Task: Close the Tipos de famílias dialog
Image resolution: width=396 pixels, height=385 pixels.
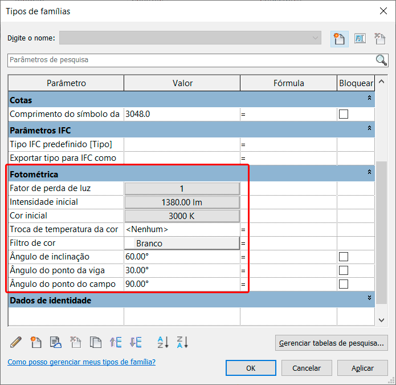Action: coord(383,11)
